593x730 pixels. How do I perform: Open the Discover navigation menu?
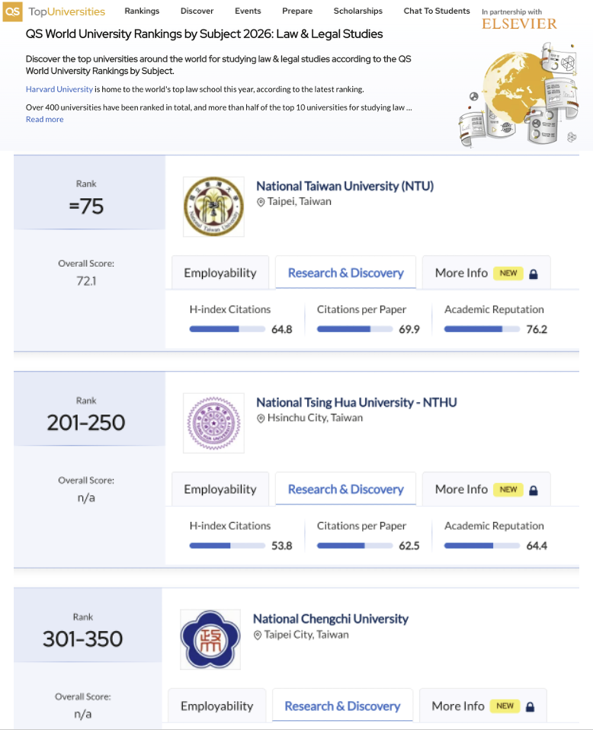(197, 11)
